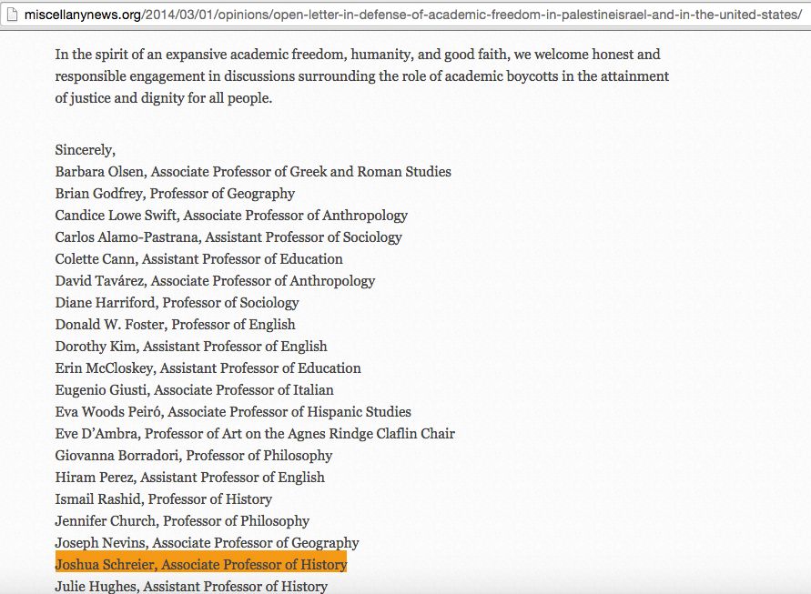The width and height of the screenshot is (811, 594).
Task: Click the Ismail Rashid signature line
Action: (x=164, y=499)
